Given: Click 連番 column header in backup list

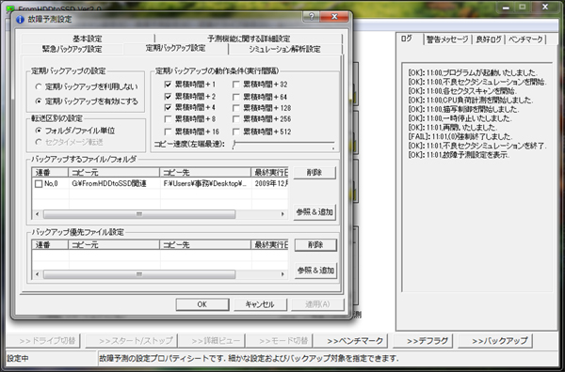Looking at the screenshot, I should [50, 173].
